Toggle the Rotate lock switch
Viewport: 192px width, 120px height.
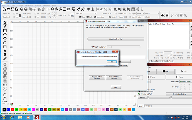(18, 113)
